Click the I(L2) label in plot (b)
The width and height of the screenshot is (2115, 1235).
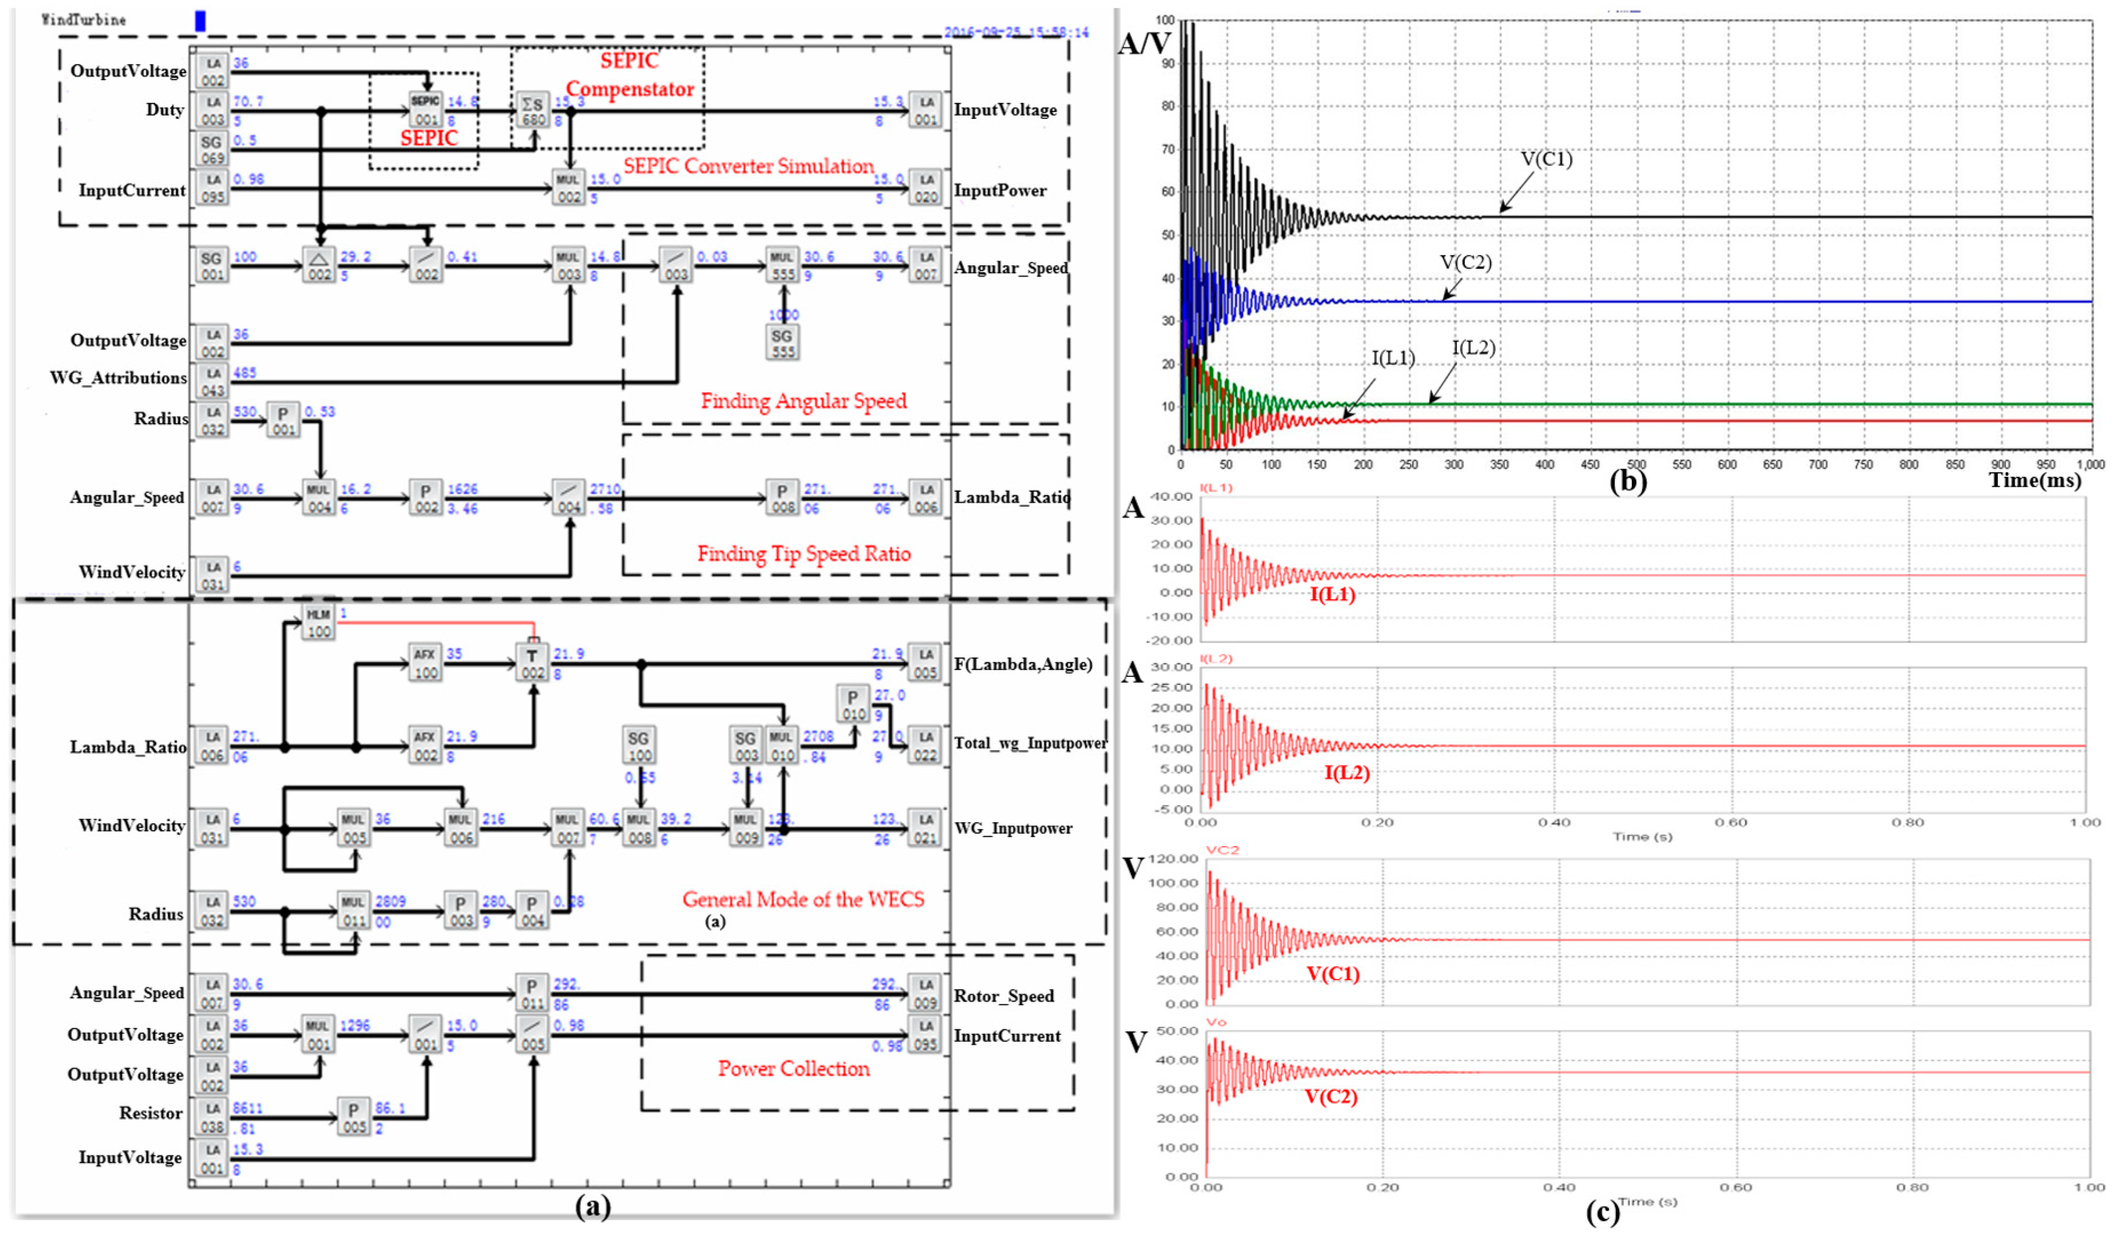(1473, 348)
